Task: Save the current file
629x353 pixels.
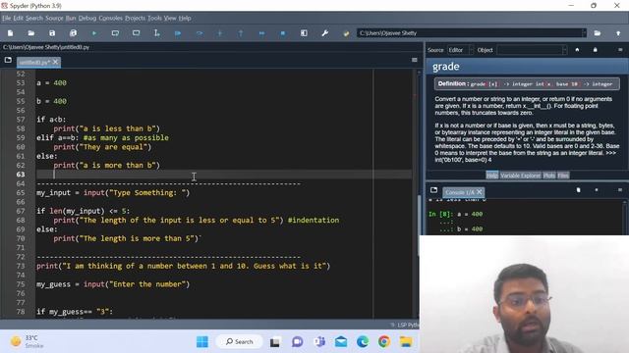Action: click(52, 33)
